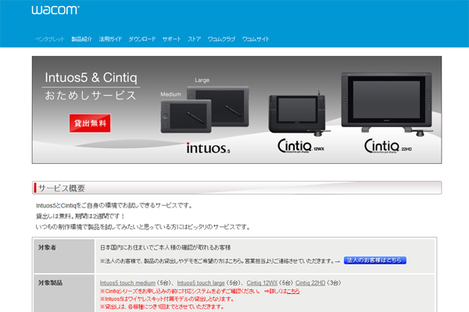This screenshot has width=469, height=312.
Task: Open the 製品紹介 menu item
Action: pyautogui.click(x=81, y=39)
